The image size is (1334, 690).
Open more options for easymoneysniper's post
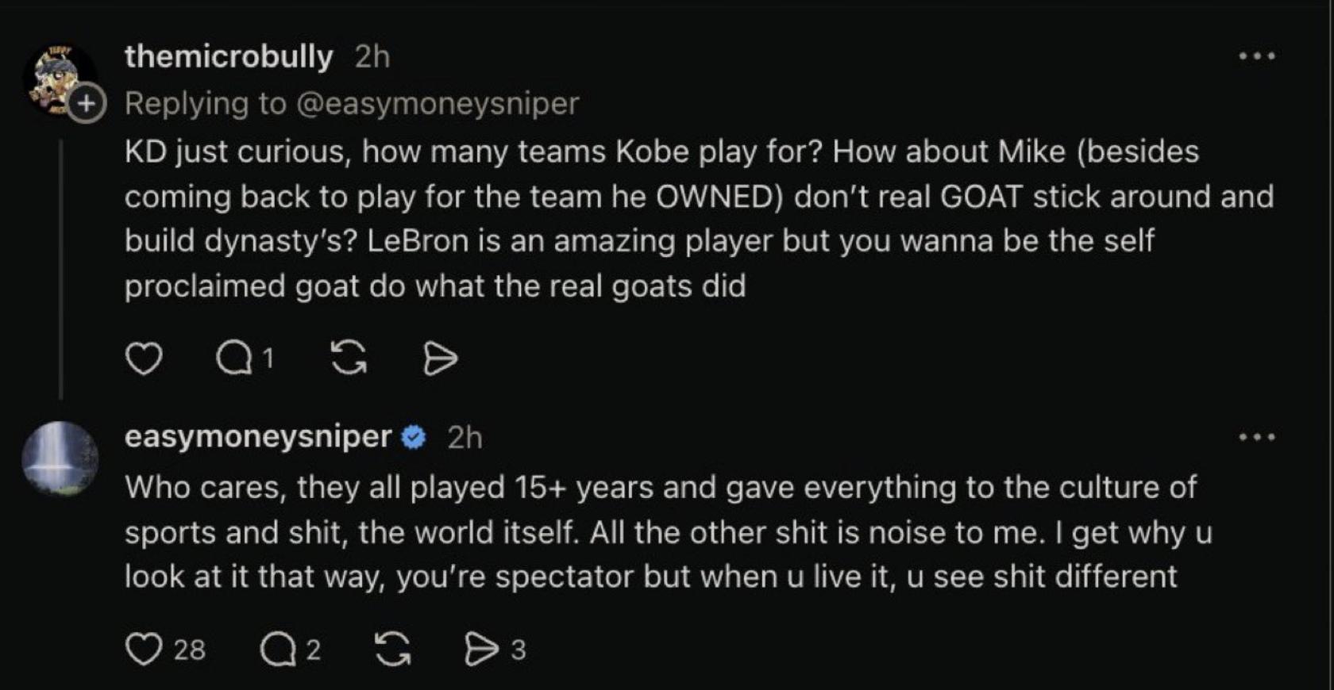1257,437
